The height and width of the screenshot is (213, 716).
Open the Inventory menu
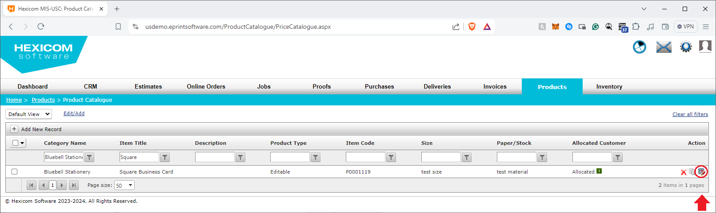609,86
